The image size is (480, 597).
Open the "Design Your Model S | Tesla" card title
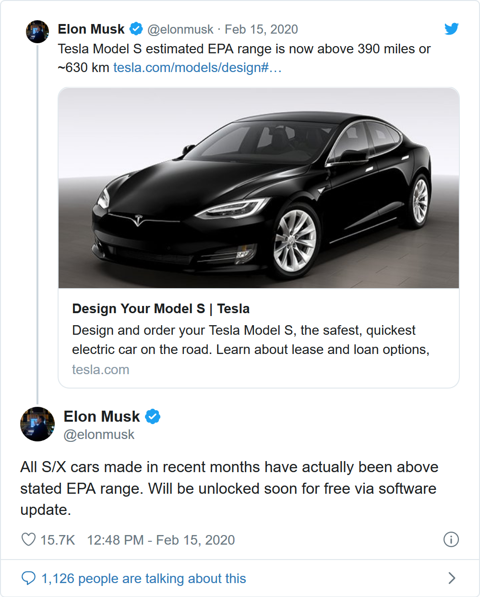[161, 309]
